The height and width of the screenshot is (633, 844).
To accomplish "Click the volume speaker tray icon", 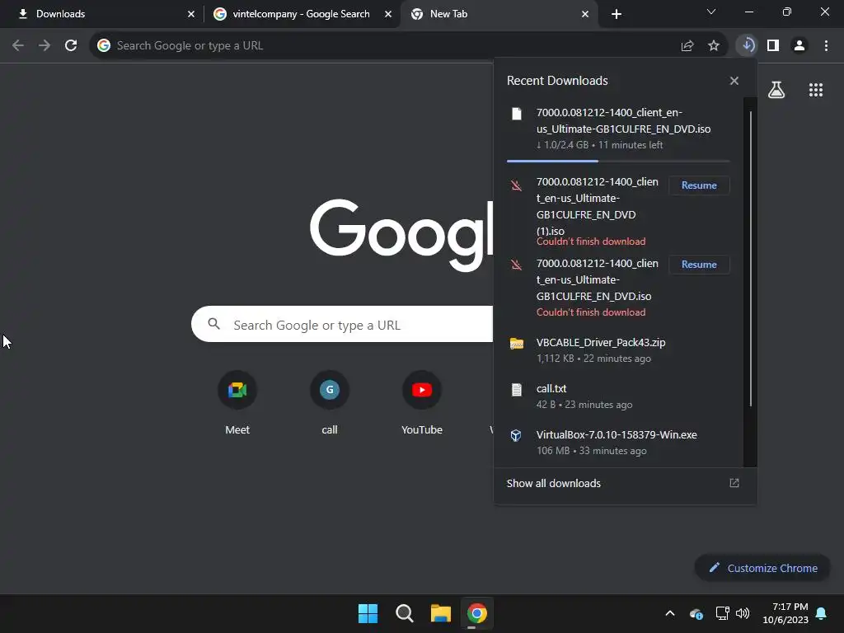I will pos(743,613).
